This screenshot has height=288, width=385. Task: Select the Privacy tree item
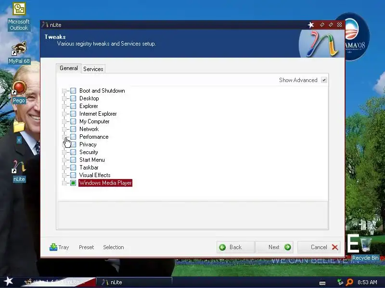88,144
